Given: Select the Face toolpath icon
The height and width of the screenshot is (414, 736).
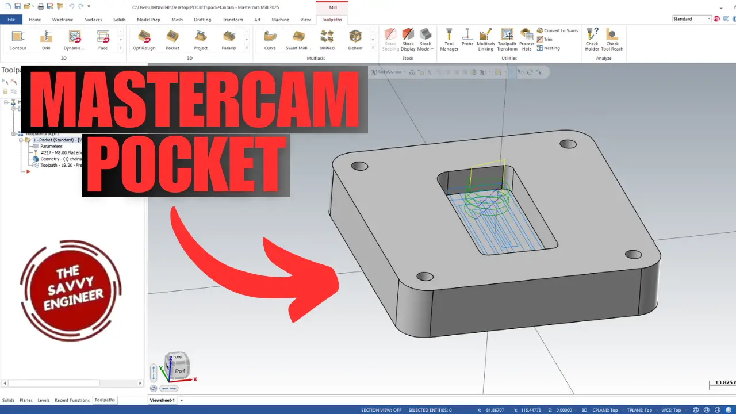Looking at the screenshot, I should 103,40.
